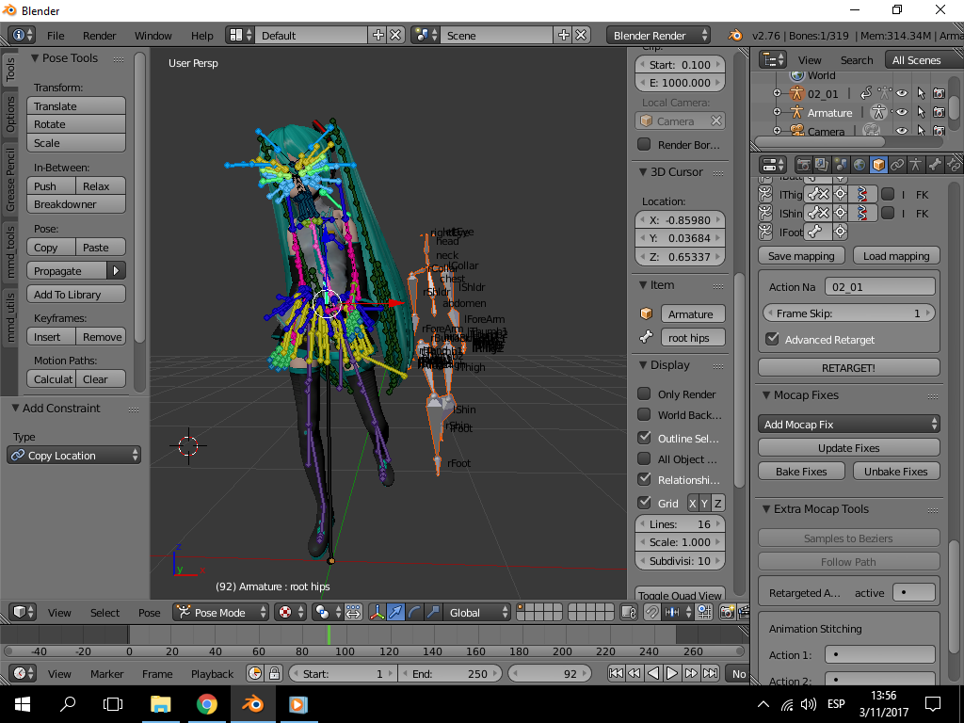Open the Global orientation dropdown
Image resolution: width=964 pixels, height=723 pixels.
[x=477, y=612]
